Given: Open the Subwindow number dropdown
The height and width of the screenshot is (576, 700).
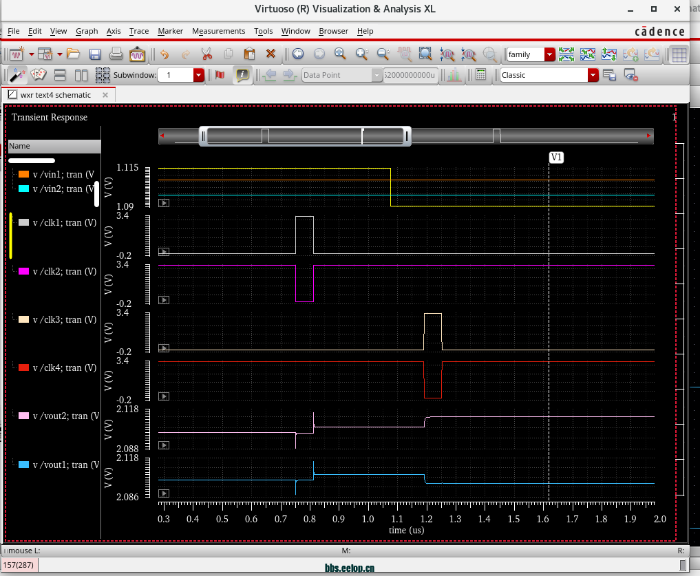Looking at the screenshot, I should coord(199,75).
